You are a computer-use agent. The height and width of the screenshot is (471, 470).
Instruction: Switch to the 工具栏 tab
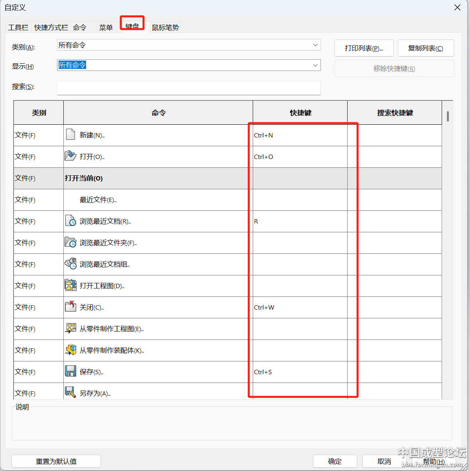[x=18, y=27]
